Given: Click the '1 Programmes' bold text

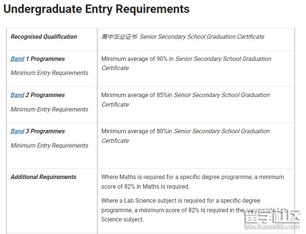Looking at the screenshot, I should coord(45,59).
